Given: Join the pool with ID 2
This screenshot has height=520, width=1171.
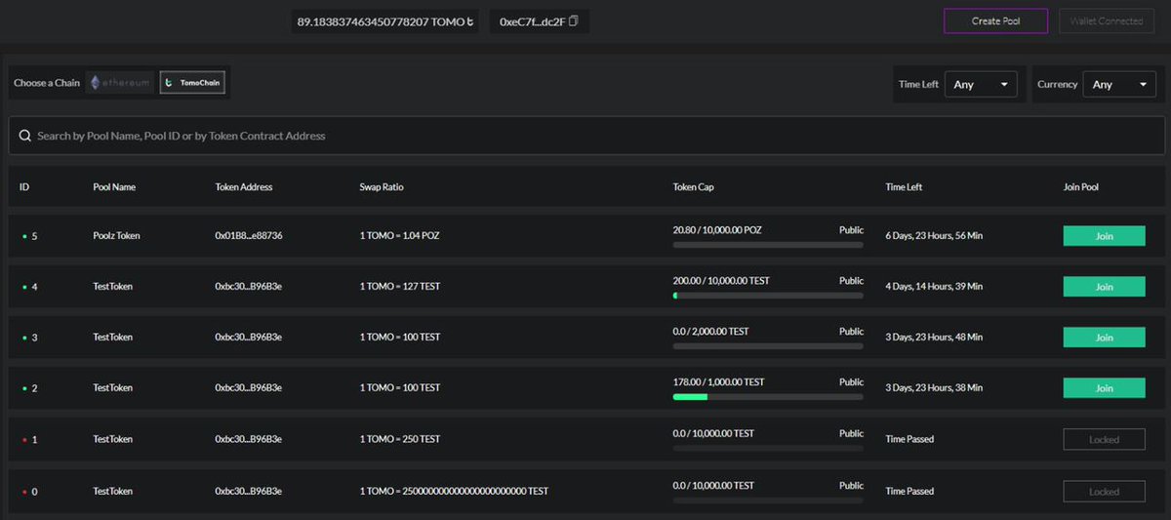Looking at the screenshot, I should click(x=1104, y=388).
